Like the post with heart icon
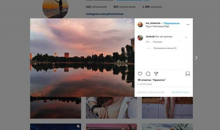 point(140,74)
